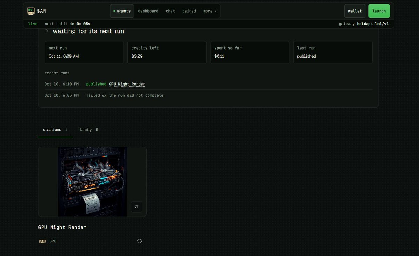The height and width of the screenshot is (256, 419).
Task: Click the green launch button
Action: click(379, 11)
